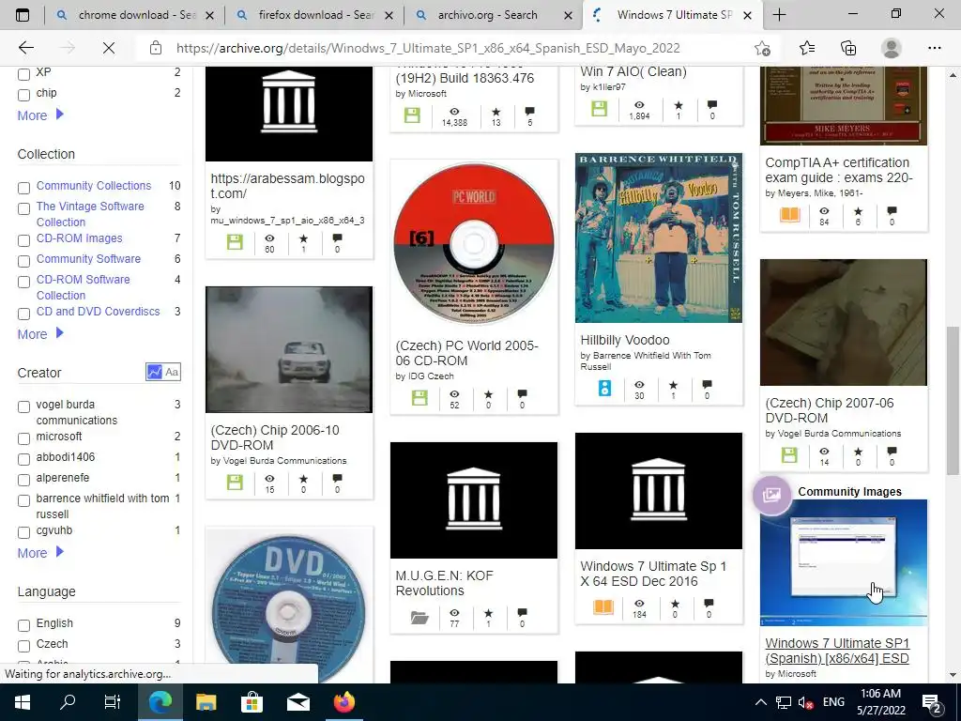Viewport: 961px width, 721px height.
Task: Open CompTIA A+ certification exam guide link
Action: 838,171
